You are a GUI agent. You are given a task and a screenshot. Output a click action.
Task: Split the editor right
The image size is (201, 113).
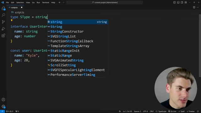[194, 8]
